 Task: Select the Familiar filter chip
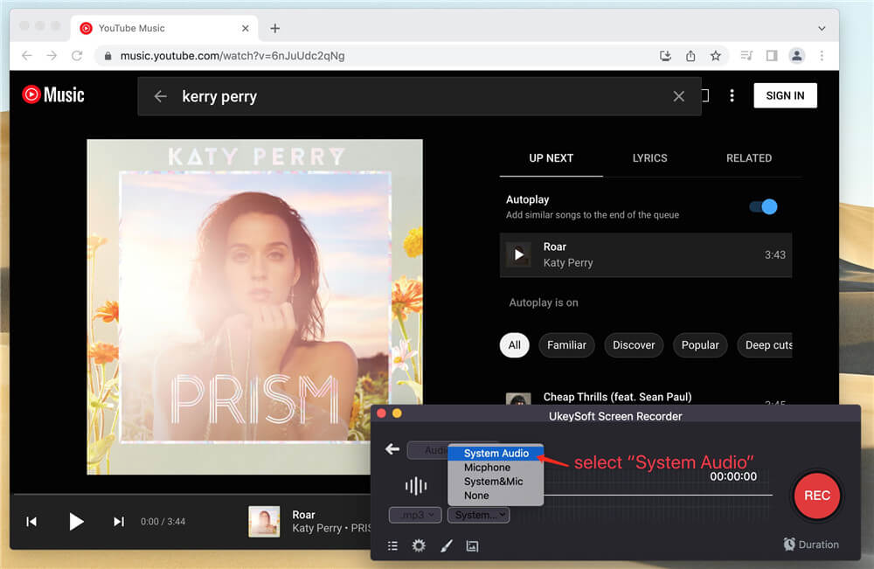coord(566,345)
